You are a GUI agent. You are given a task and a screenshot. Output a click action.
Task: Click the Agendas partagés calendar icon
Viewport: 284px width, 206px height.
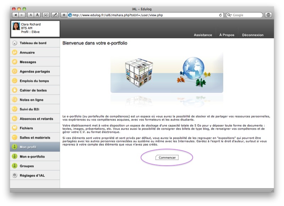tap(15, 71)
